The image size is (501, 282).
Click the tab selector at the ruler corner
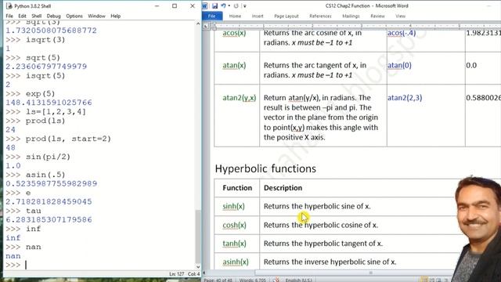click(206, 26)
